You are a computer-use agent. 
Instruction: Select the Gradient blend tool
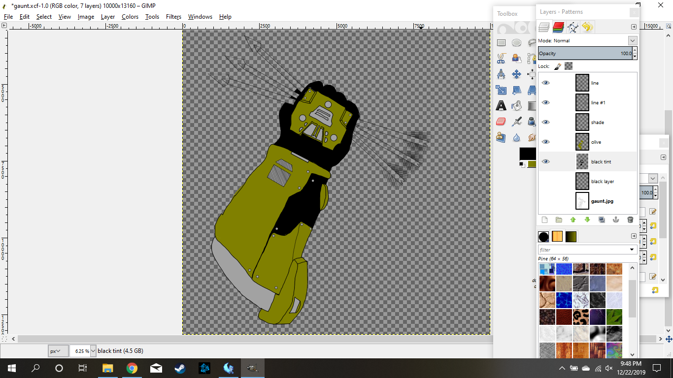[x=532, y=106]
